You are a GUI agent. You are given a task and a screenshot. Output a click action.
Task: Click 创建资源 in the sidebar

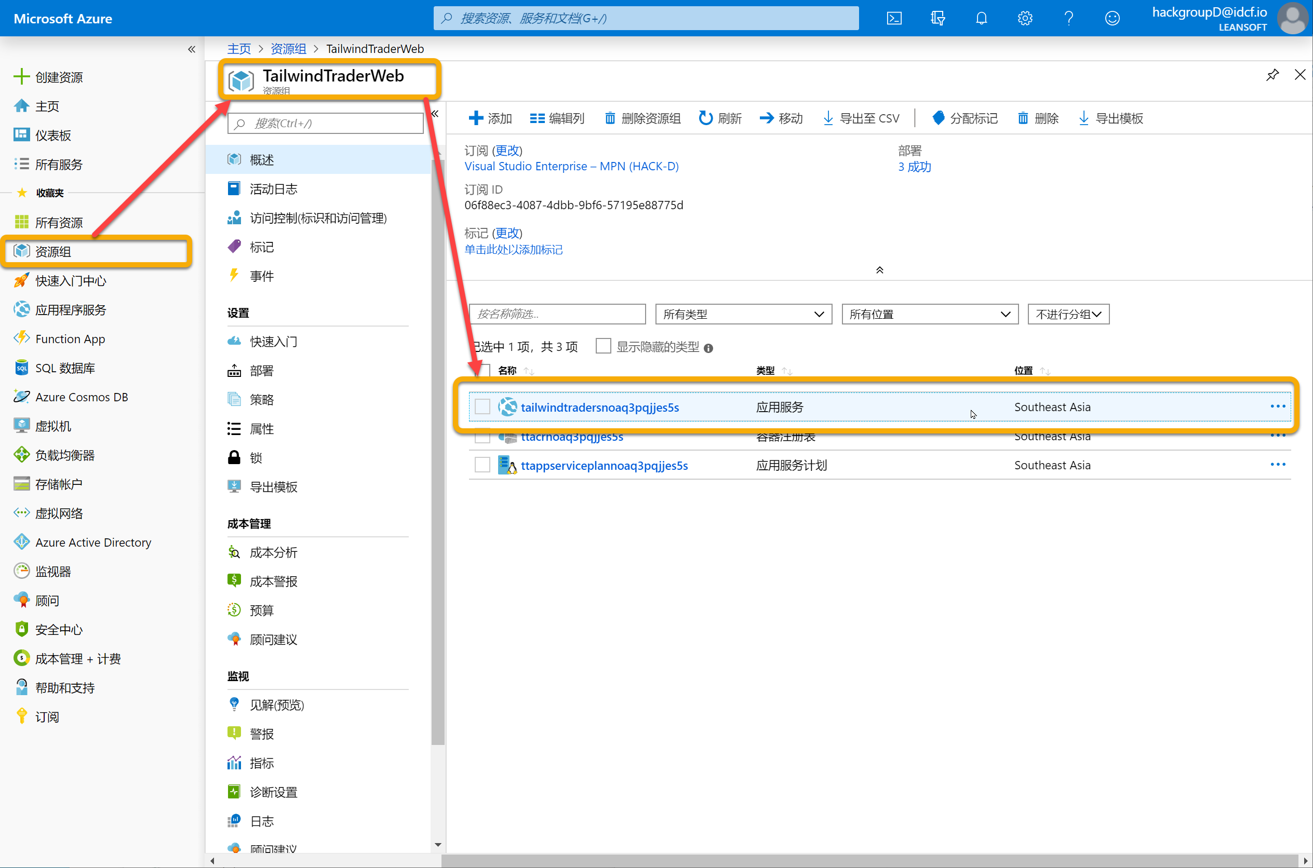pos(48,77)
